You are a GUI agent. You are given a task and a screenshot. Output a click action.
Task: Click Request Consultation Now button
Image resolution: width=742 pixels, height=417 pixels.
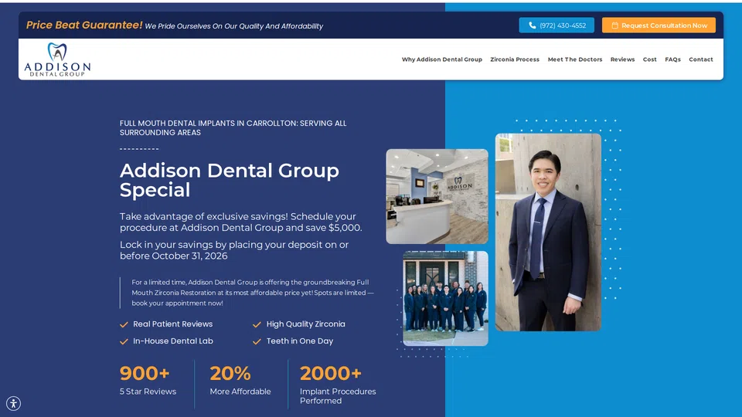pyautogui.click(x=659, y=25)
